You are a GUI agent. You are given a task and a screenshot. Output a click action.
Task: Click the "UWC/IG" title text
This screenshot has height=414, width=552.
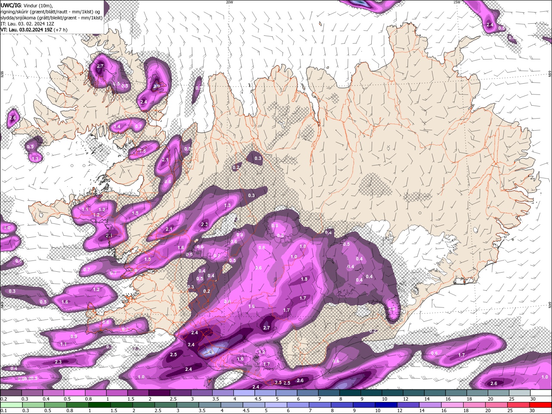click(11, 5)
